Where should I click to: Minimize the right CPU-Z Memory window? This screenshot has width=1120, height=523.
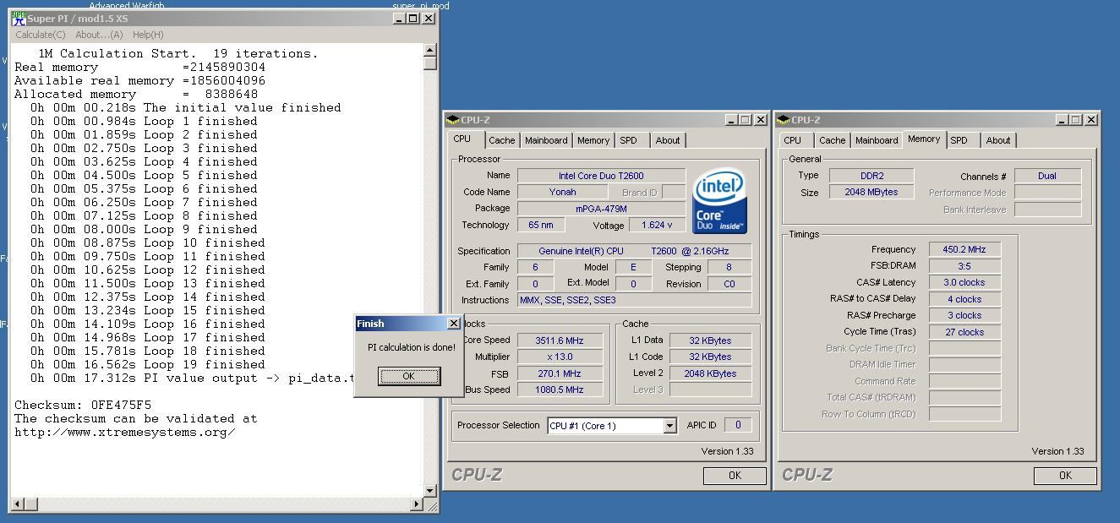(1063, 120)
